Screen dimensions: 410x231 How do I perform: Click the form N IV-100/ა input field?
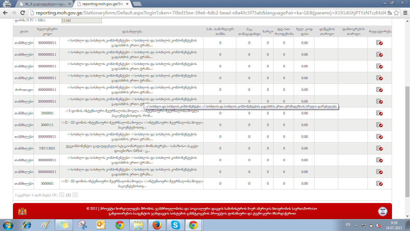coord(81,20)
